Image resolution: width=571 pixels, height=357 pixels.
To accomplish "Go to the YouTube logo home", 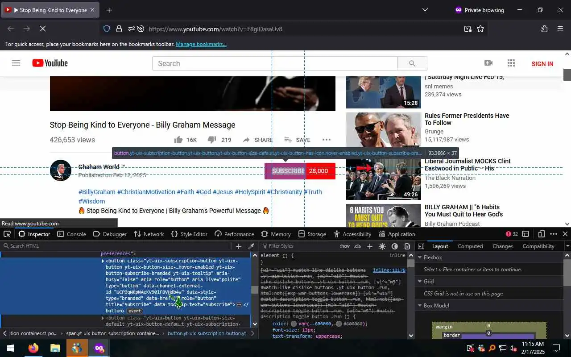I will tap(50, 63).
